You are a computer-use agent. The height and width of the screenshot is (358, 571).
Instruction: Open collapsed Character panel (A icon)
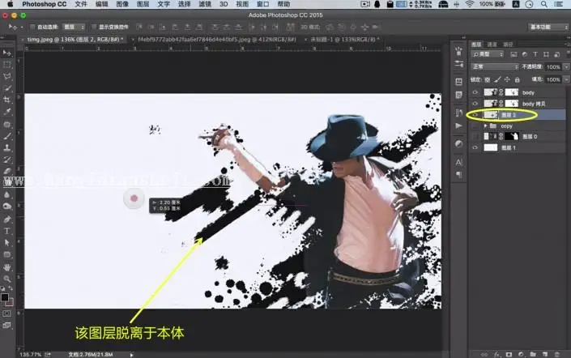tap(459, 162)
